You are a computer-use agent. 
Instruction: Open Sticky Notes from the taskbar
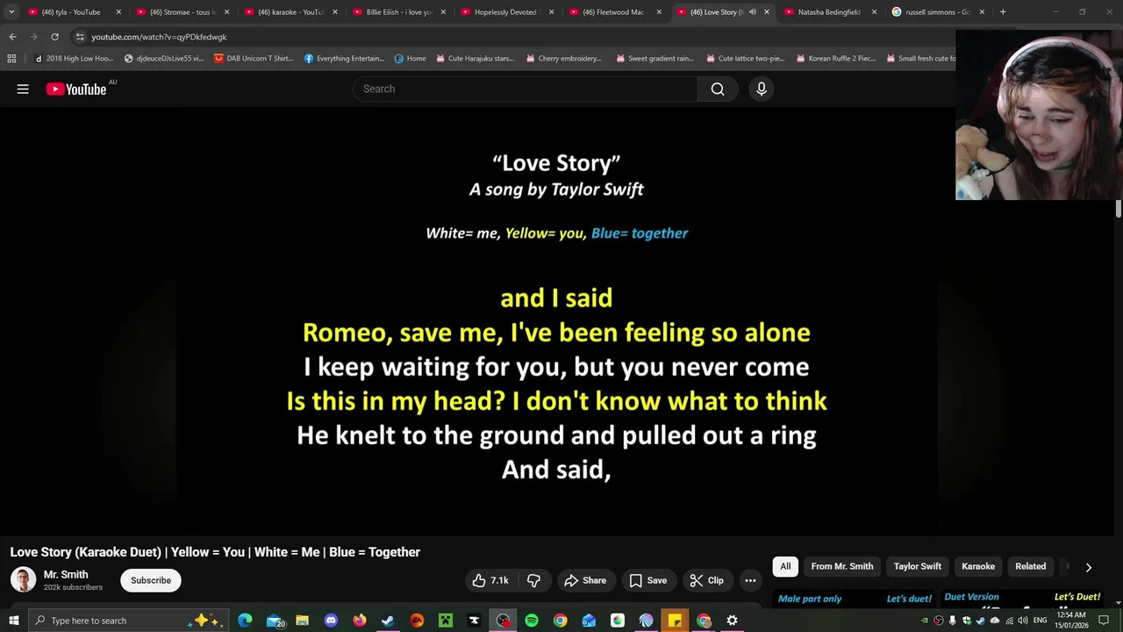675,621
